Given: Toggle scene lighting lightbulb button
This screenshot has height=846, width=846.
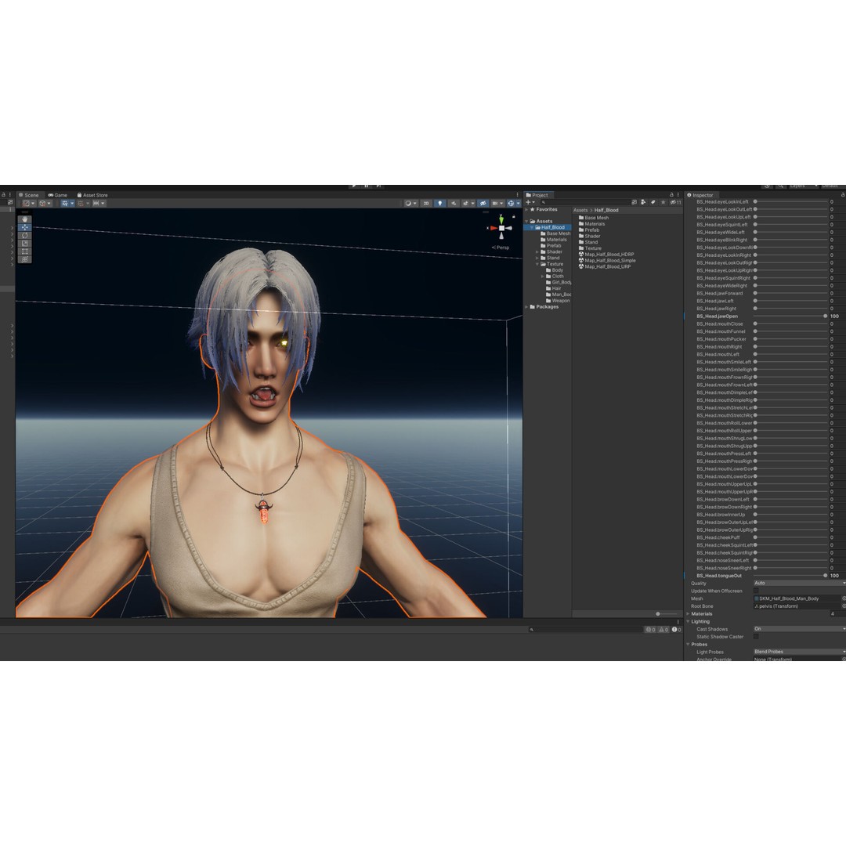Looking at the screenshot, I should pos(439,204).
